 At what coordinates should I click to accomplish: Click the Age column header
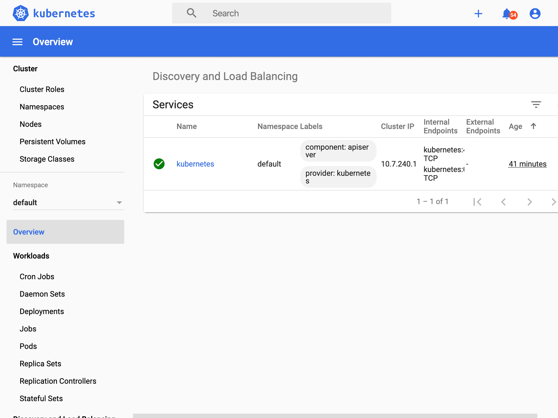(515, 126)
